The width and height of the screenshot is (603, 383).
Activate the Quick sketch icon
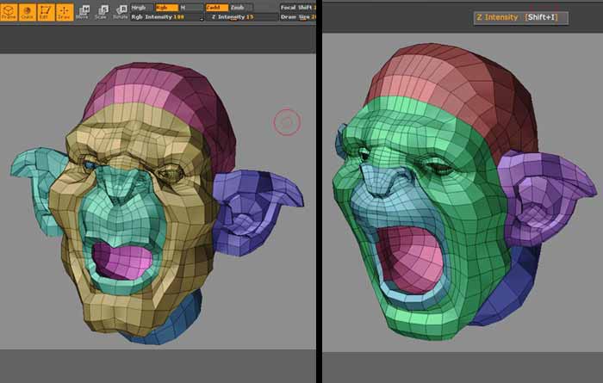(x=27, y=11)
